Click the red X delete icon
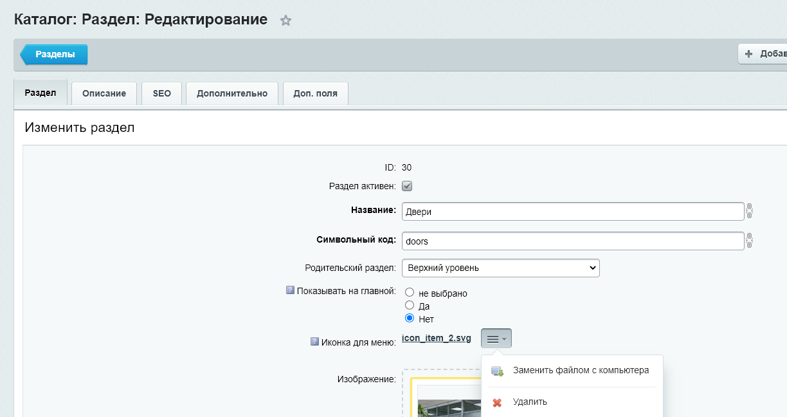The height and width of the screenshot is (417, 787). pyautogui.click(x=497, y=402)
